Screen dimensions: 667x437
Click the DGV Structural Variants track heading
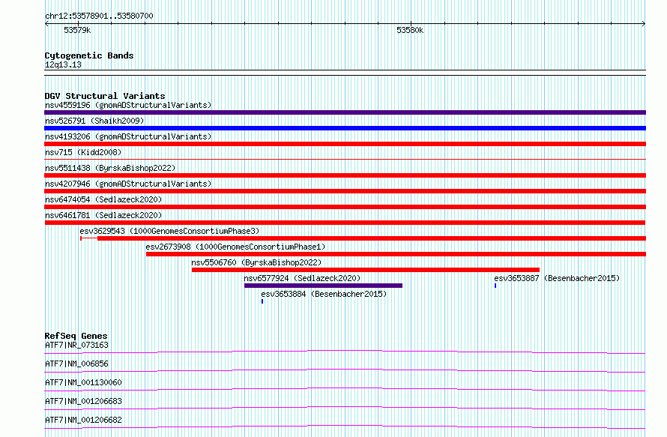pyautogui.click(x=105, y=96)
